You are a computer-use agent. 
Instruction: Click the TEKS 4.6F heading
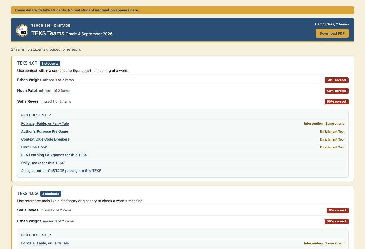(x=27, y=63)
